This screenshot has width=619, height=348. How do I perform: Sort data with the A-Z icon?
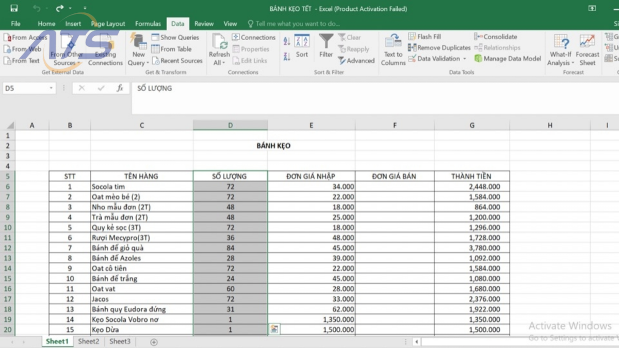(x=287, y=40)
